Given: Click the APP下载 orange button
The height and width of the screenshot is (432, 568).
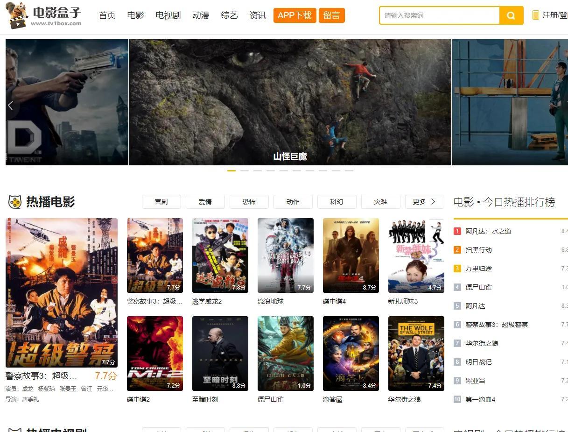Looking at the screenshot, I should (x=295, y=15).
